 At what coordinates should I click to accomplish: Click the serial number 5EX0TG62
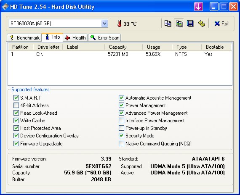pos(99,166)
